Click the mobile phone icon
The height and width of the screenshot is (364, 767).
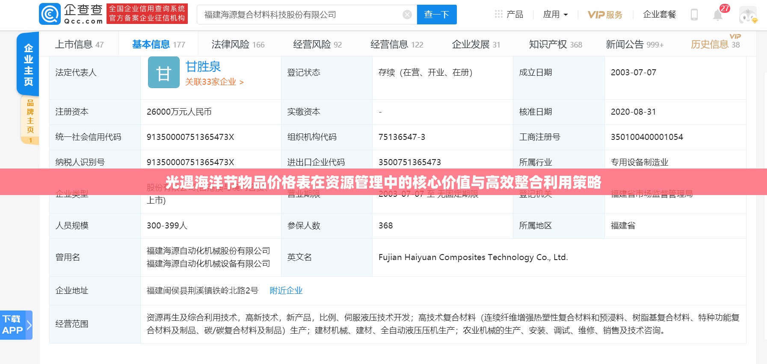[x=694, y=15]
